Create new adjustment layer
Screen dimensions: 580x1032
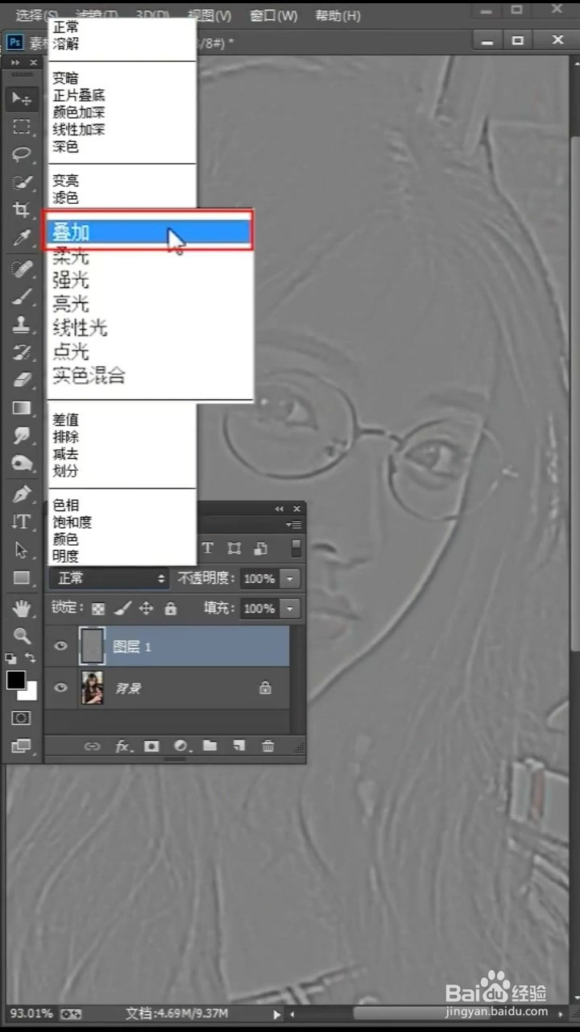(x=180, y=747)
